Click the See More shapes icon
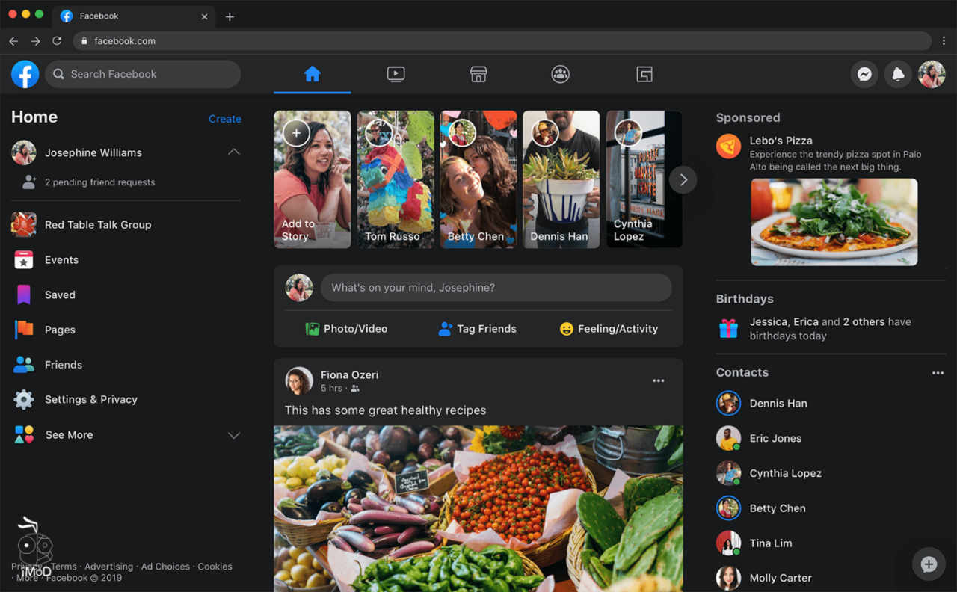957x592 pixels. point(24,434)
